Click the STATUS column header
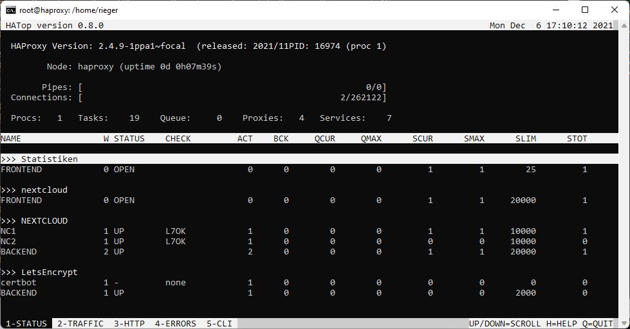 click(129, 138)
